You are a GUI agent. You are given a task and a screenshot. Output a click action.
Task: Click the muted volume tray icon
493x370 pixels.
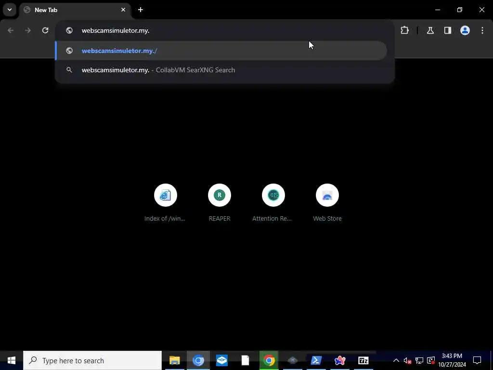coord(407,360)
